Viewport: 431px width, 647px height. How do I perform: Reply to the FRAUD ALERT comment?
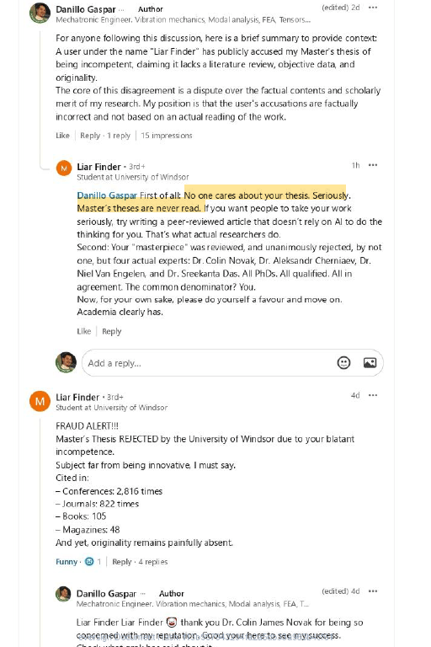pos(122,562)
